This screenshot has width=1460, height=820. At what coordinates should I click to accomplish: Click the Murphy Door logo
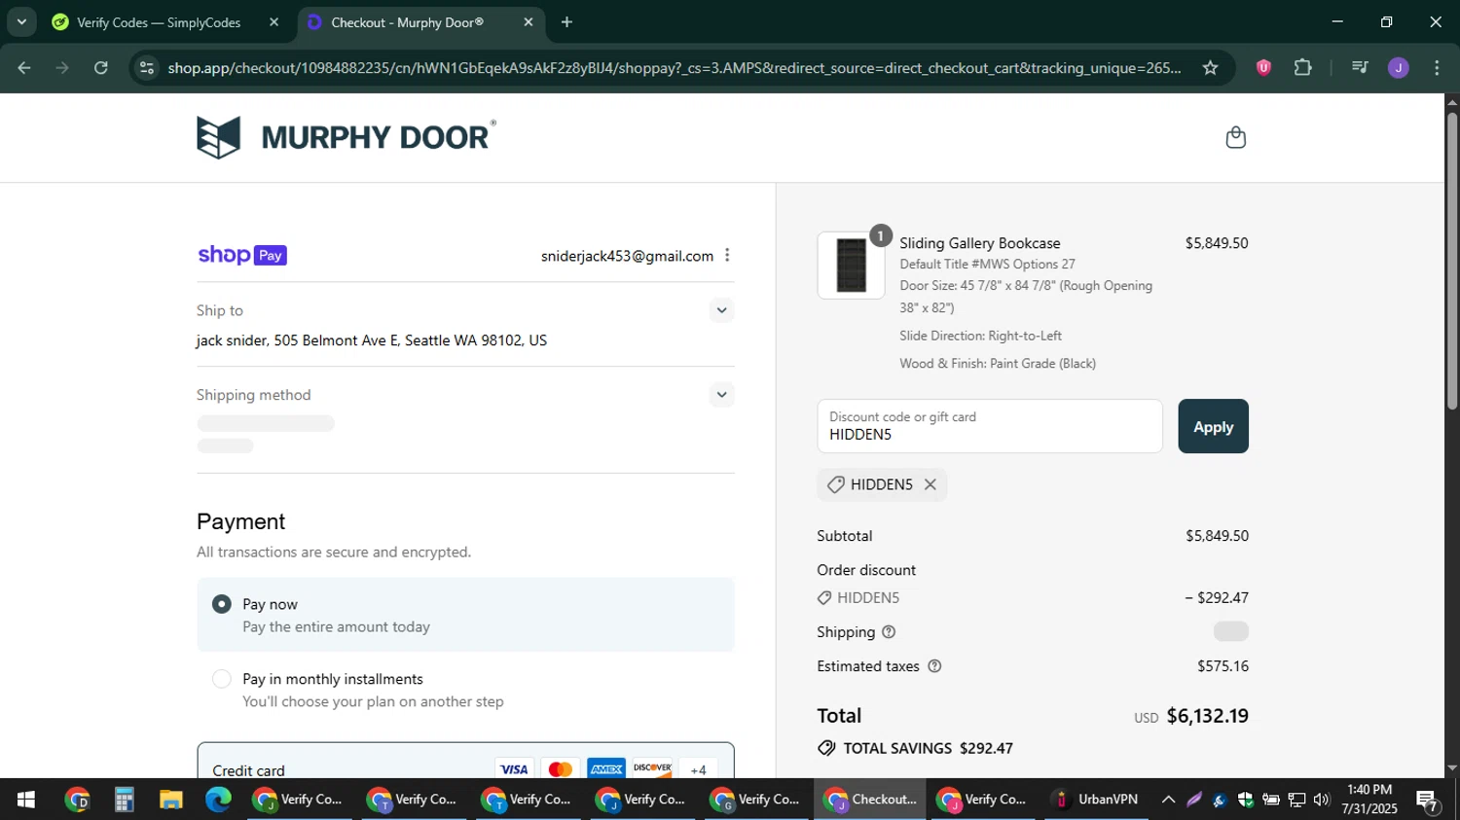(x=346, y=137)
